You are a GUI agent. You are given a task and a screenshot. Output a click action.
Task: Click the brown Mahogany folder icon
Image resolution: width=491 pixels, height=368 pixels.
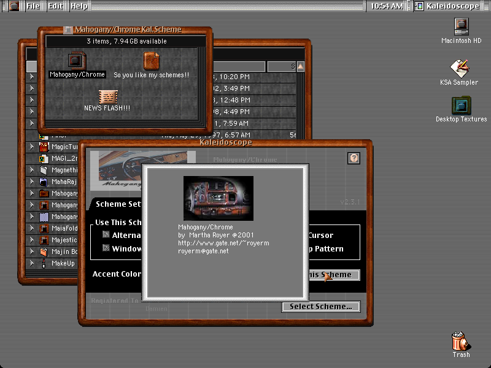coord(44,193)
